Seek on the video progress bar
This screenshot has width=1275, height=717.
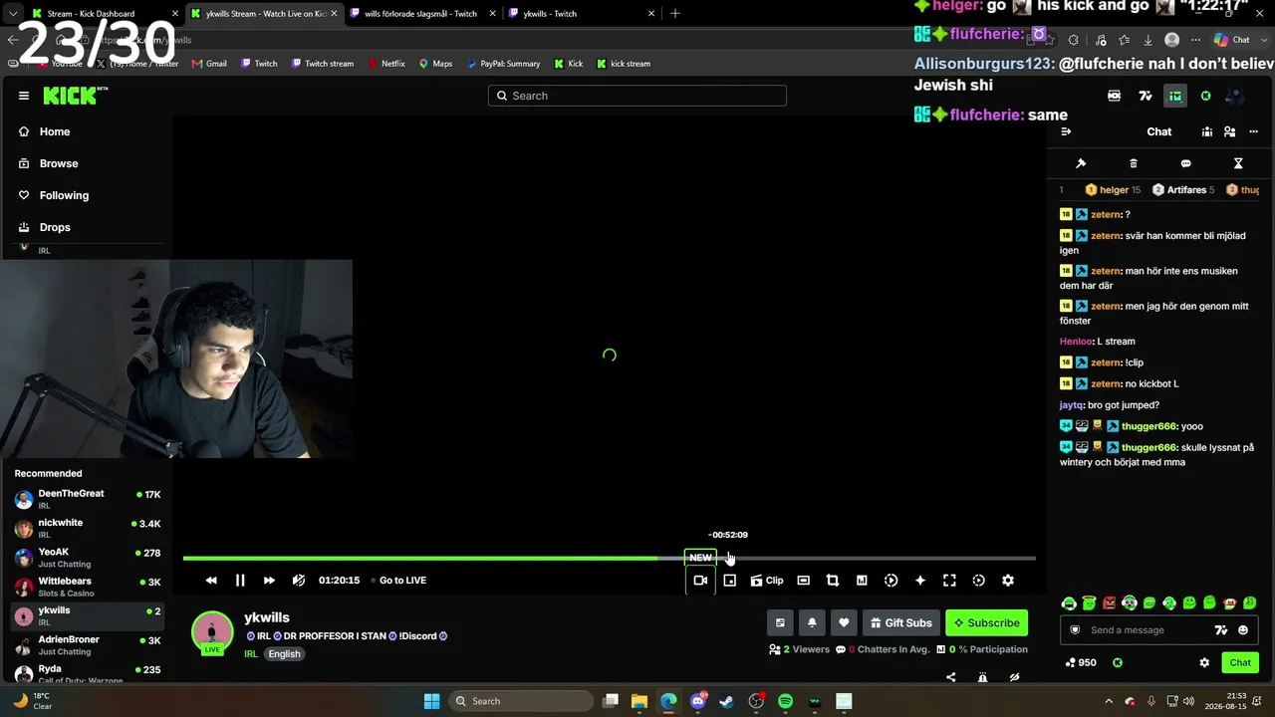tap(610, 559)
